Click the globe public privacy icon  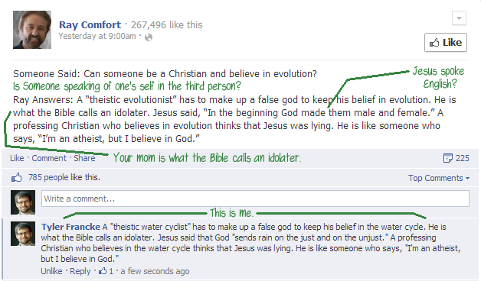tap(149, 37)
